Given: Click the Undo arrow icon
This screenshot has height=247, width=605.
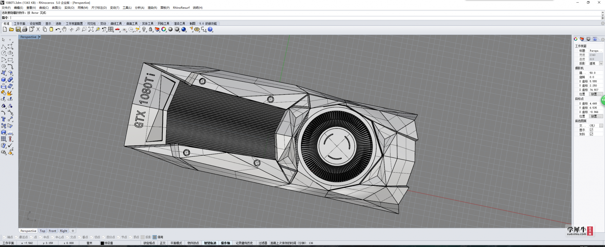Looking at the screenshot, I should point(58,29).
